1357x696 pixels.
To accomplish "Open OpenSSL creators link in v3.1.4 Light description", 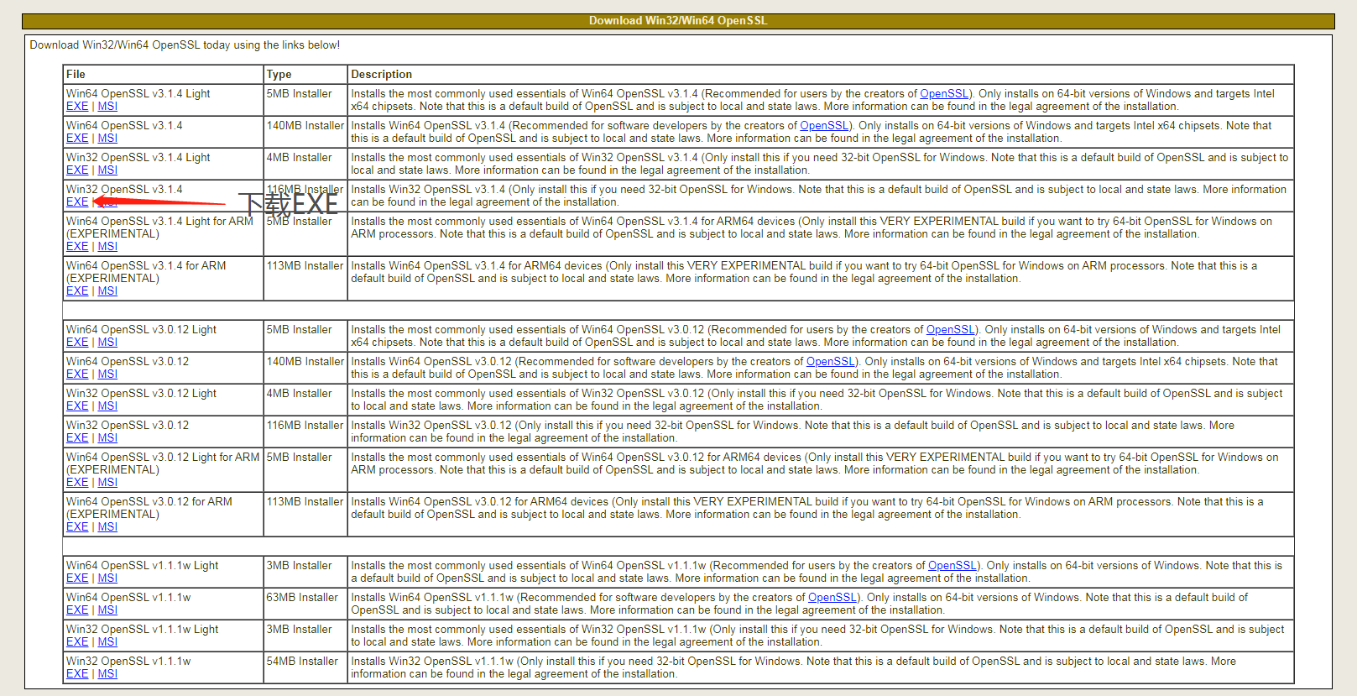I will pyautogui.click(x=944, y=94).
